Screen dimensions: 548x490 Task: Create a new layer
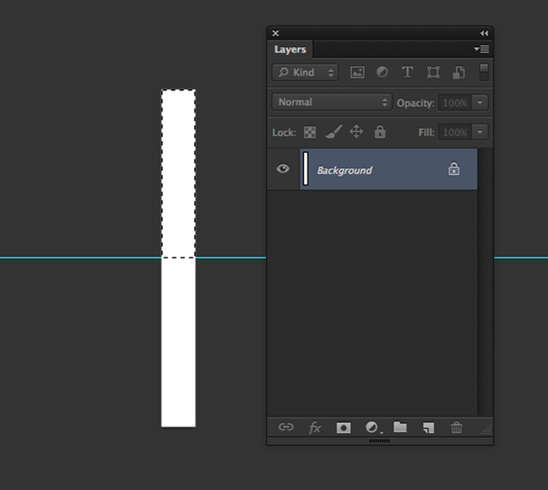pyautogui.click(x=428, y=428)
